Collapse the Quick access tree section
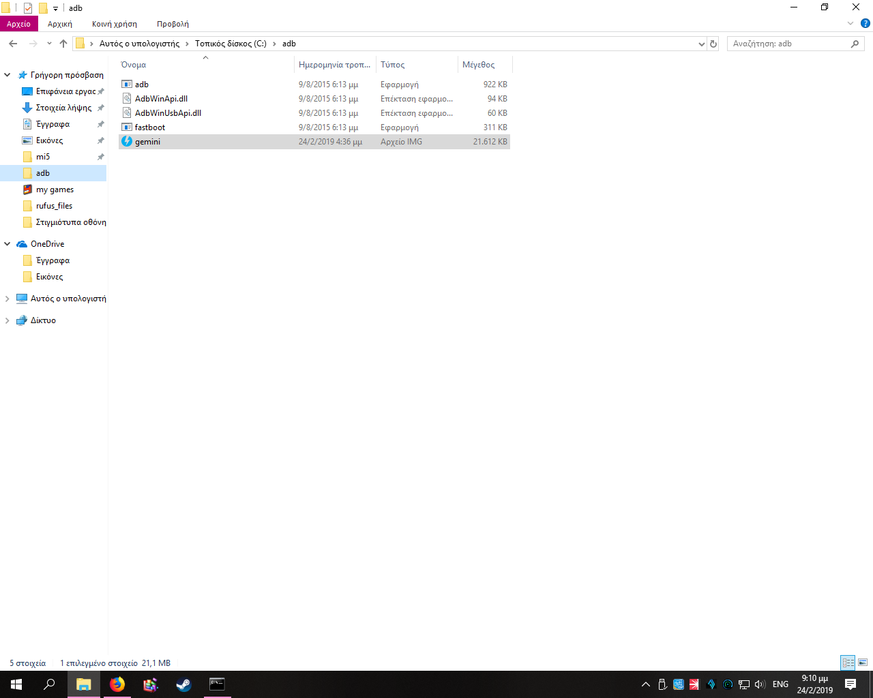The width and height of the screenshot is (873, 698). pos(8,75)
